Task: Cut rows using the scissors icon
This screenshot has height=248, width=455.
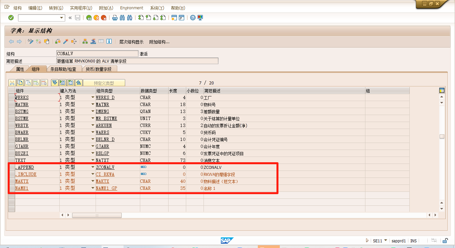Action: pyautogui.click(x=12, y=82)
